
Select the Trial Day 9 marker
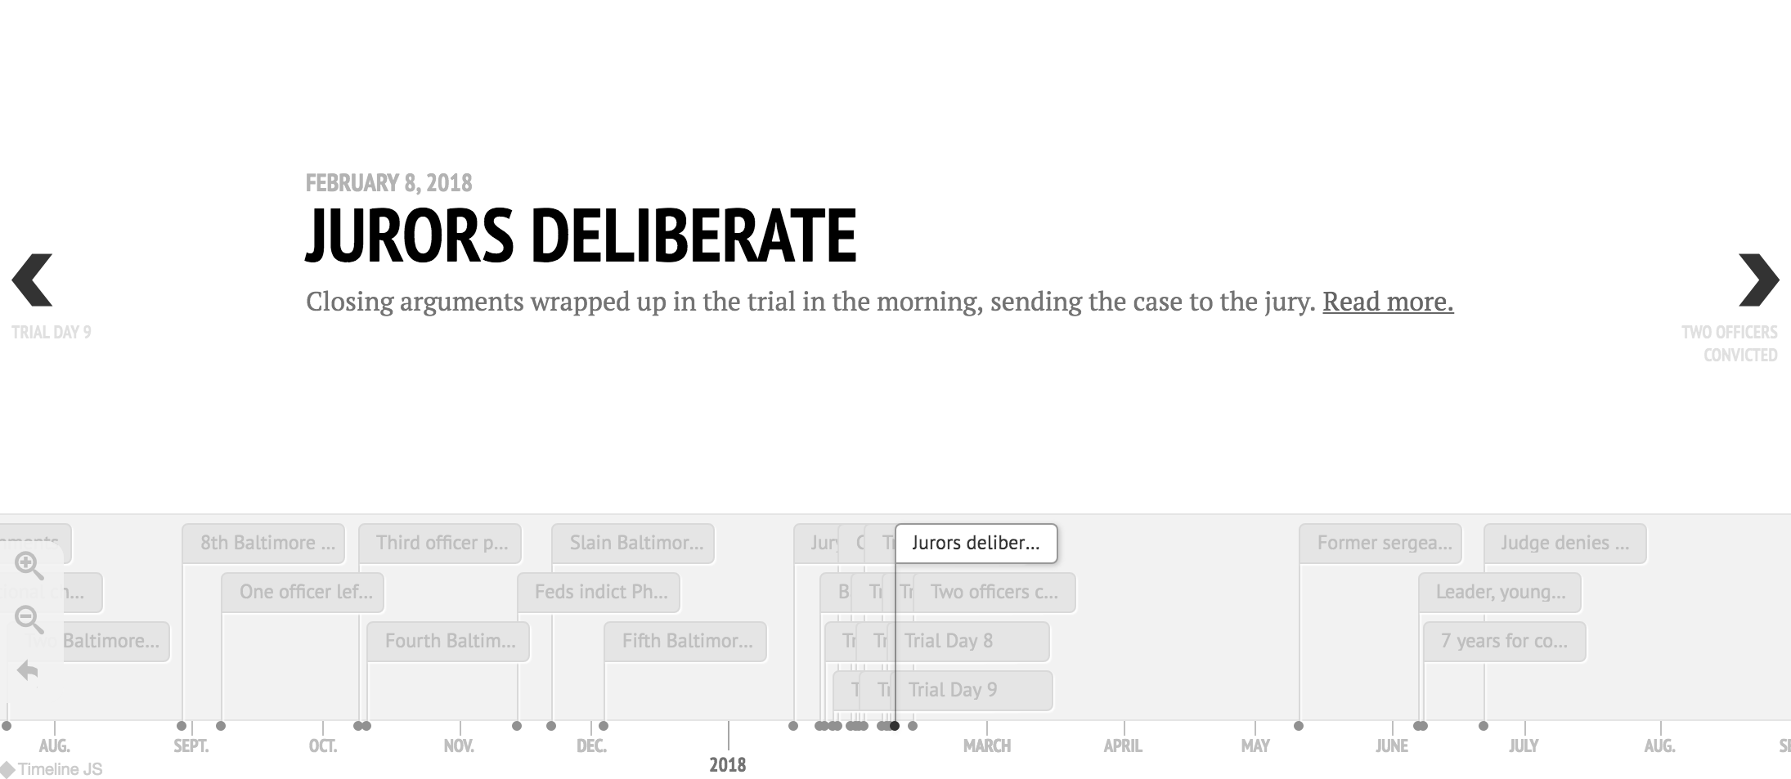tap(974, 691)
